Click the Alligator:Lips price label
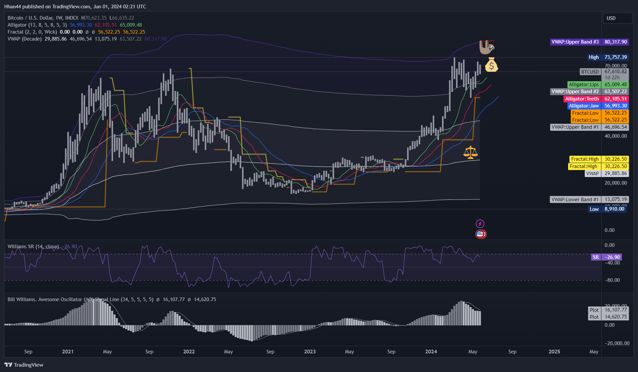 tap(598, 85)
